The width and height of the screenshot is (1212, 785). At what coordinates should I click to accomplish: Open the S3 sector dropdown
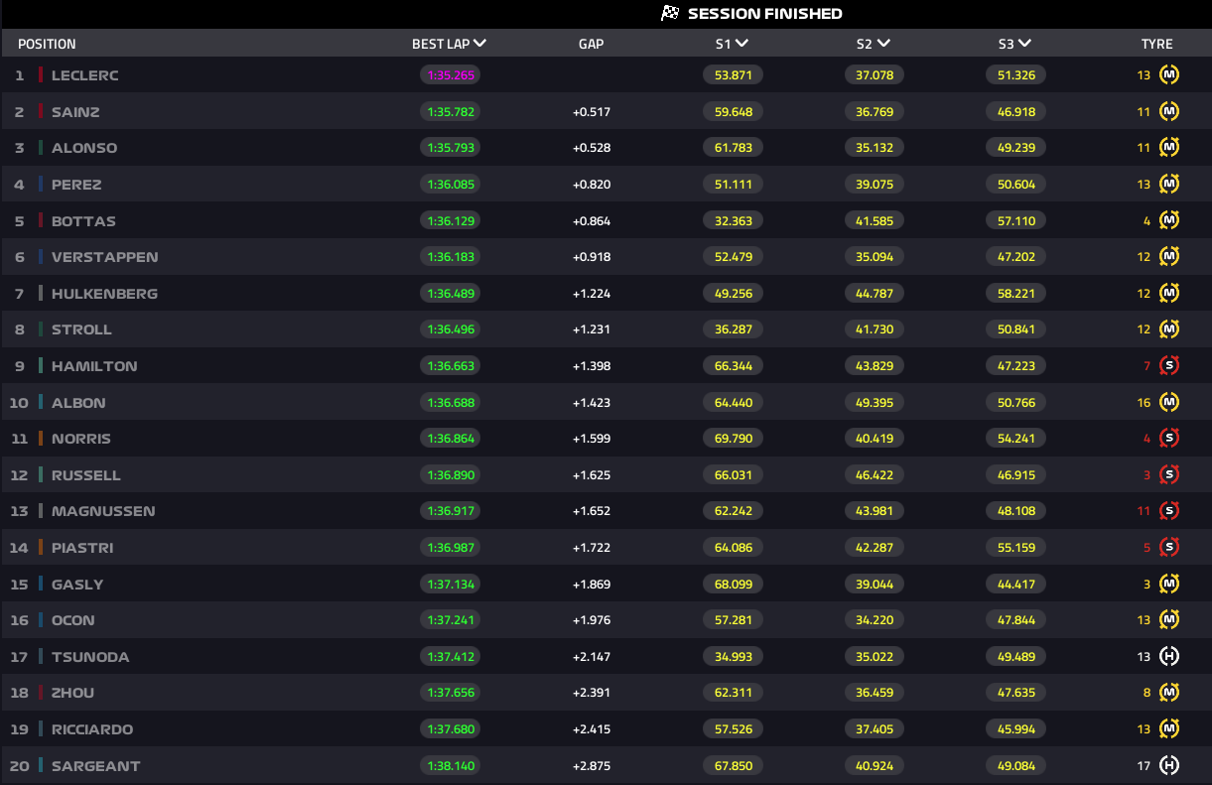pos(1024,44)
